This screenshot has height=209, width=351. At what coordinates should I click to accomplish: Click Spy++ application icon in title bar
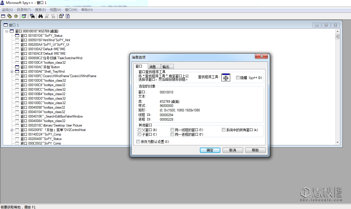coord(3,3)
